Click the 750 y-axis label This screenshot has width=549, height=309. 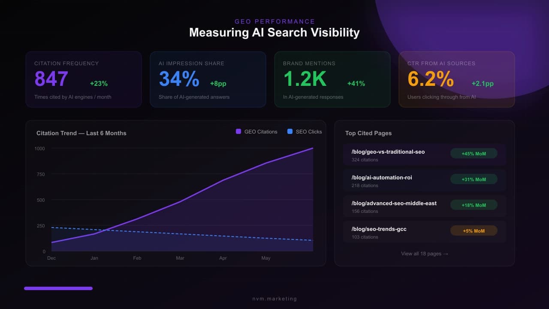[41, 174]
